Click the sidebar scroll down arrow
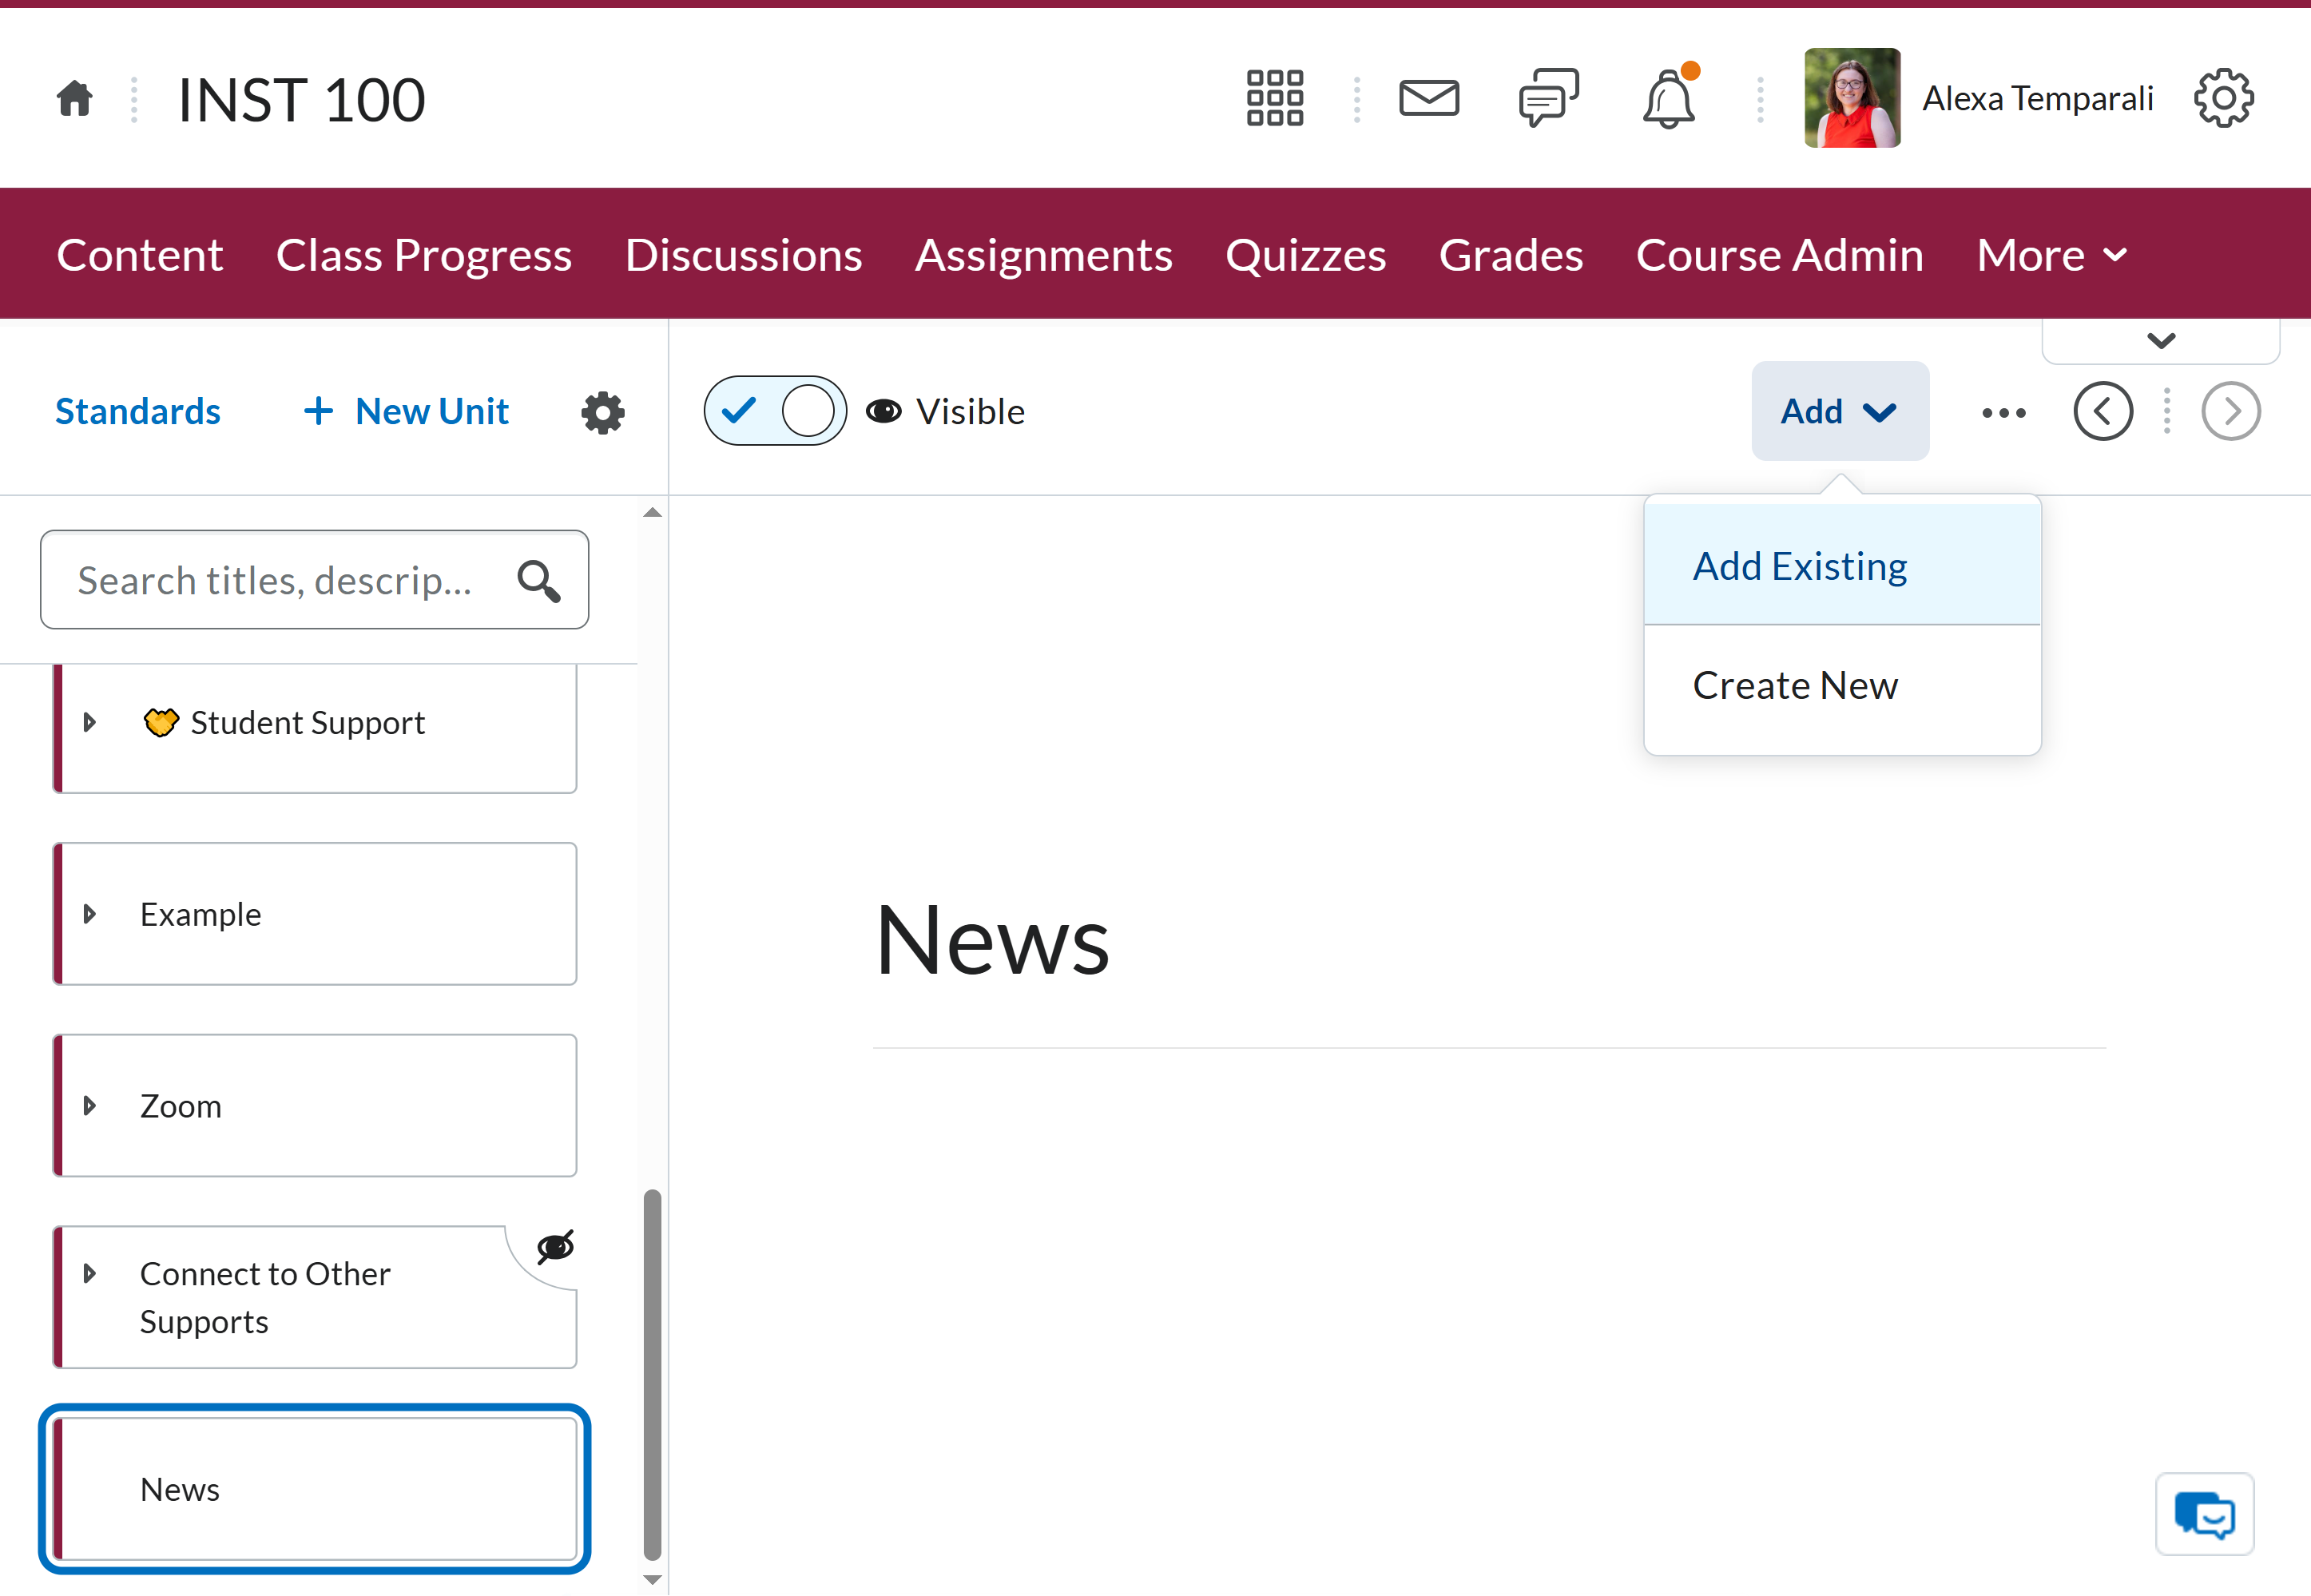This screenshot has height=1596, width=2311. 653,1580
